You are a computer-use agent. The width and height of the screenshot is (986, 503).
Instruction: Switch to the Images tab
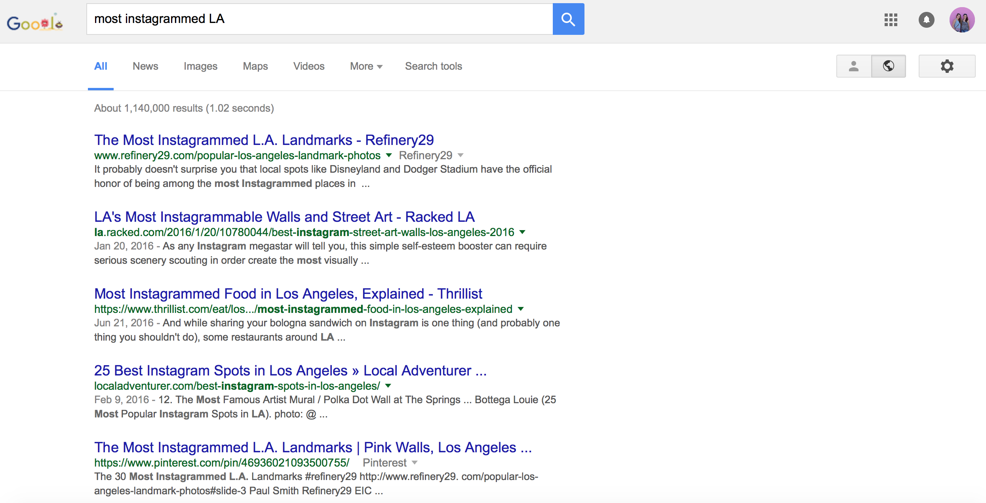pyautogui.click(x=200, y=66)
